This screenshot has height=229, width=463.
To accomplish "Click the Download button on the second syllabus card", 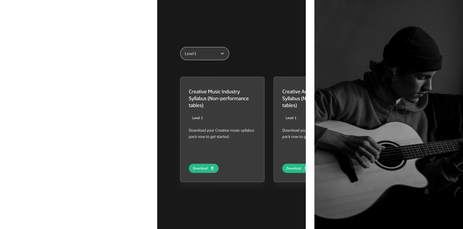I will point(294,168).
